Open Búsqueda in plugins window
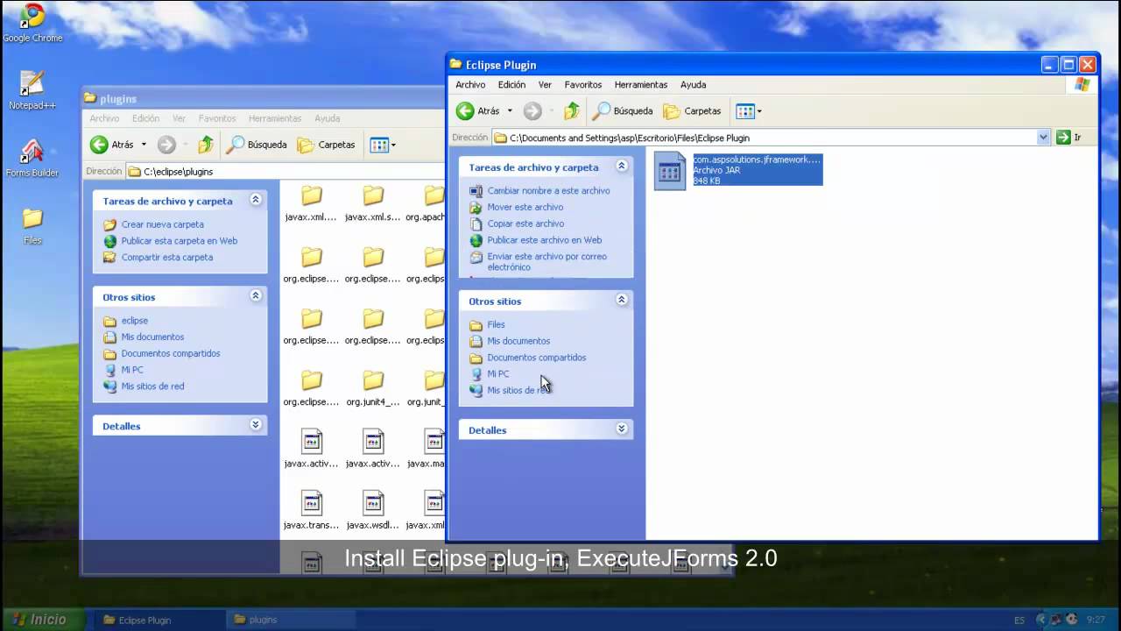Image resolution: width=1121 pixels, height=631 pixels. (257, 145)
